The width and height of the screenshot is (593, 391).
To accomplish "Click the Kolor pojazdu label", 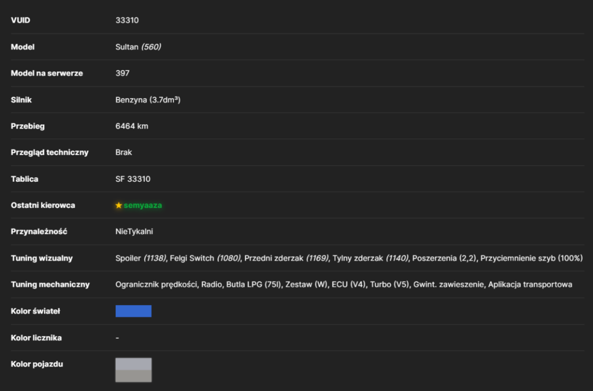I will click(37, 364).
